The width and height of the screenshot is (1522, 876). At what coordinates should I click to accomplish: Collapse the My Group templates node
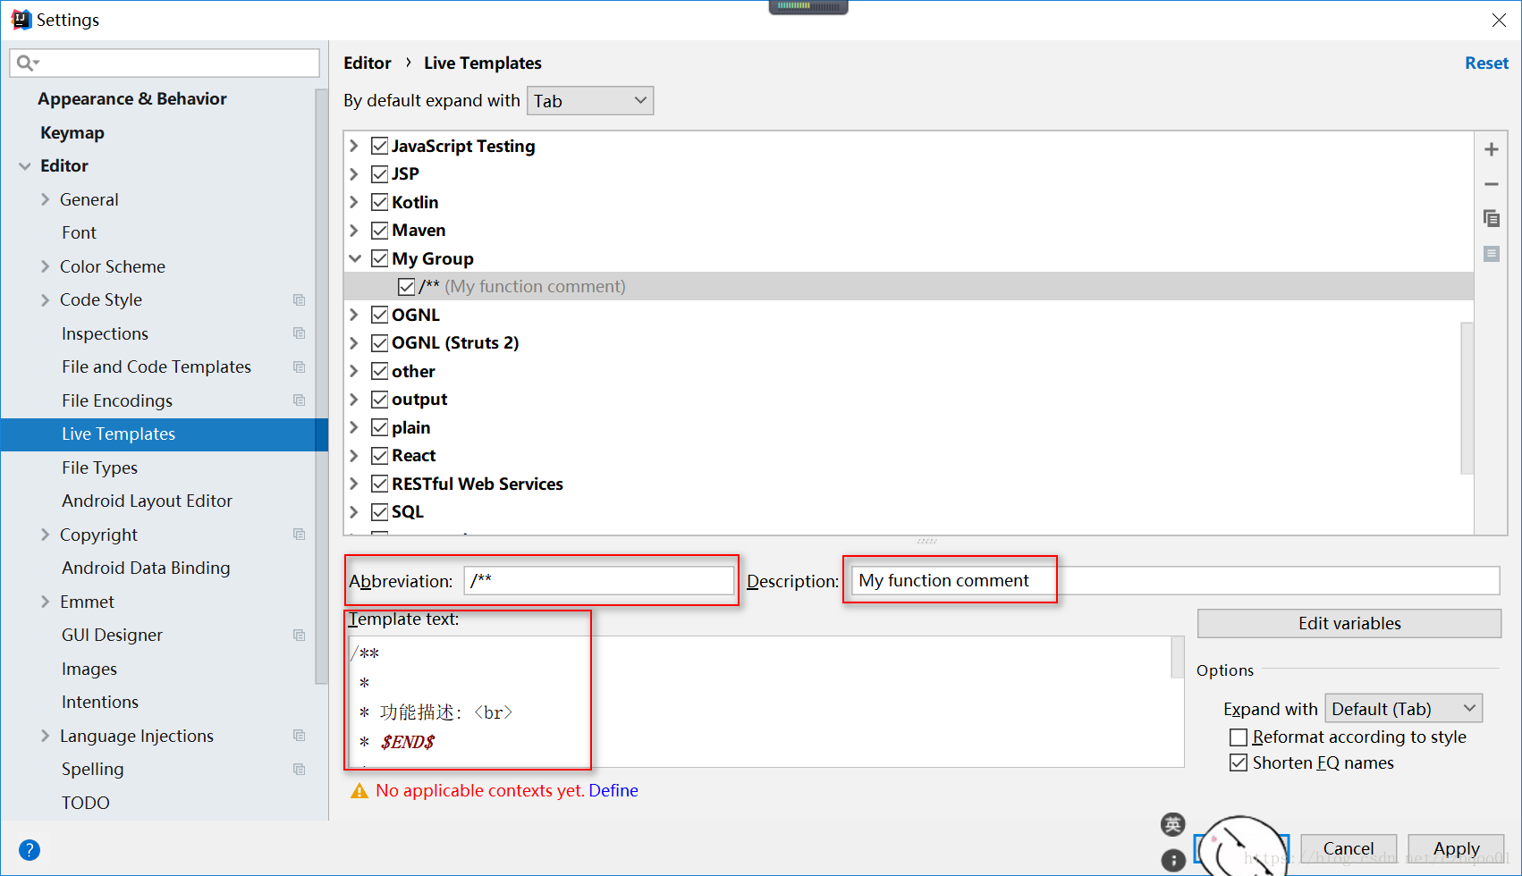click(355, 258)
